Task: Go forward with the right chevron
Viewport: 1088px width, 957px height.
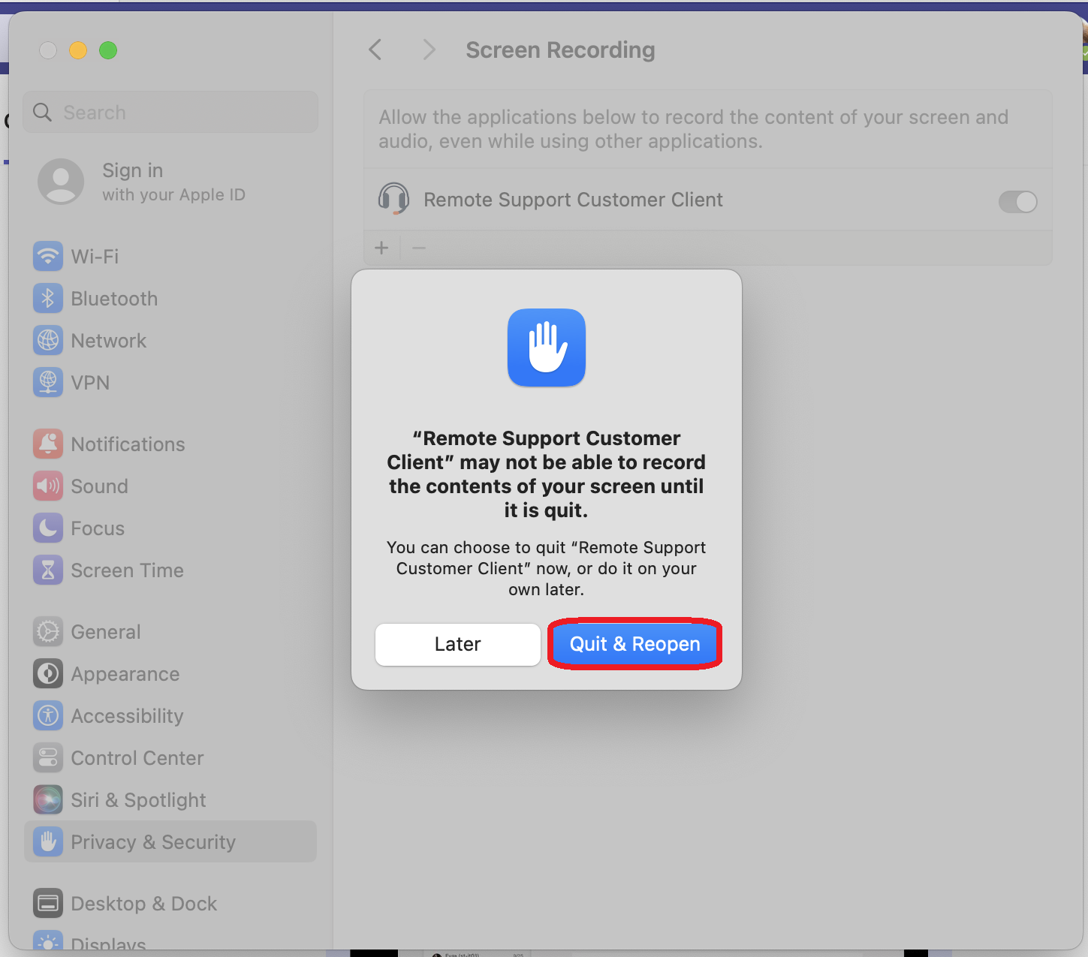Action: pos(429,50)
